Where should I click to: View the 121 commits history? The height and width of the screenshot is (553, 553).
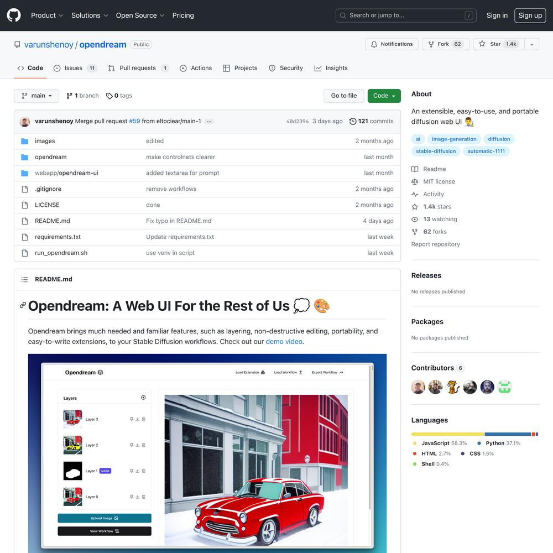[x=372, y=121]
